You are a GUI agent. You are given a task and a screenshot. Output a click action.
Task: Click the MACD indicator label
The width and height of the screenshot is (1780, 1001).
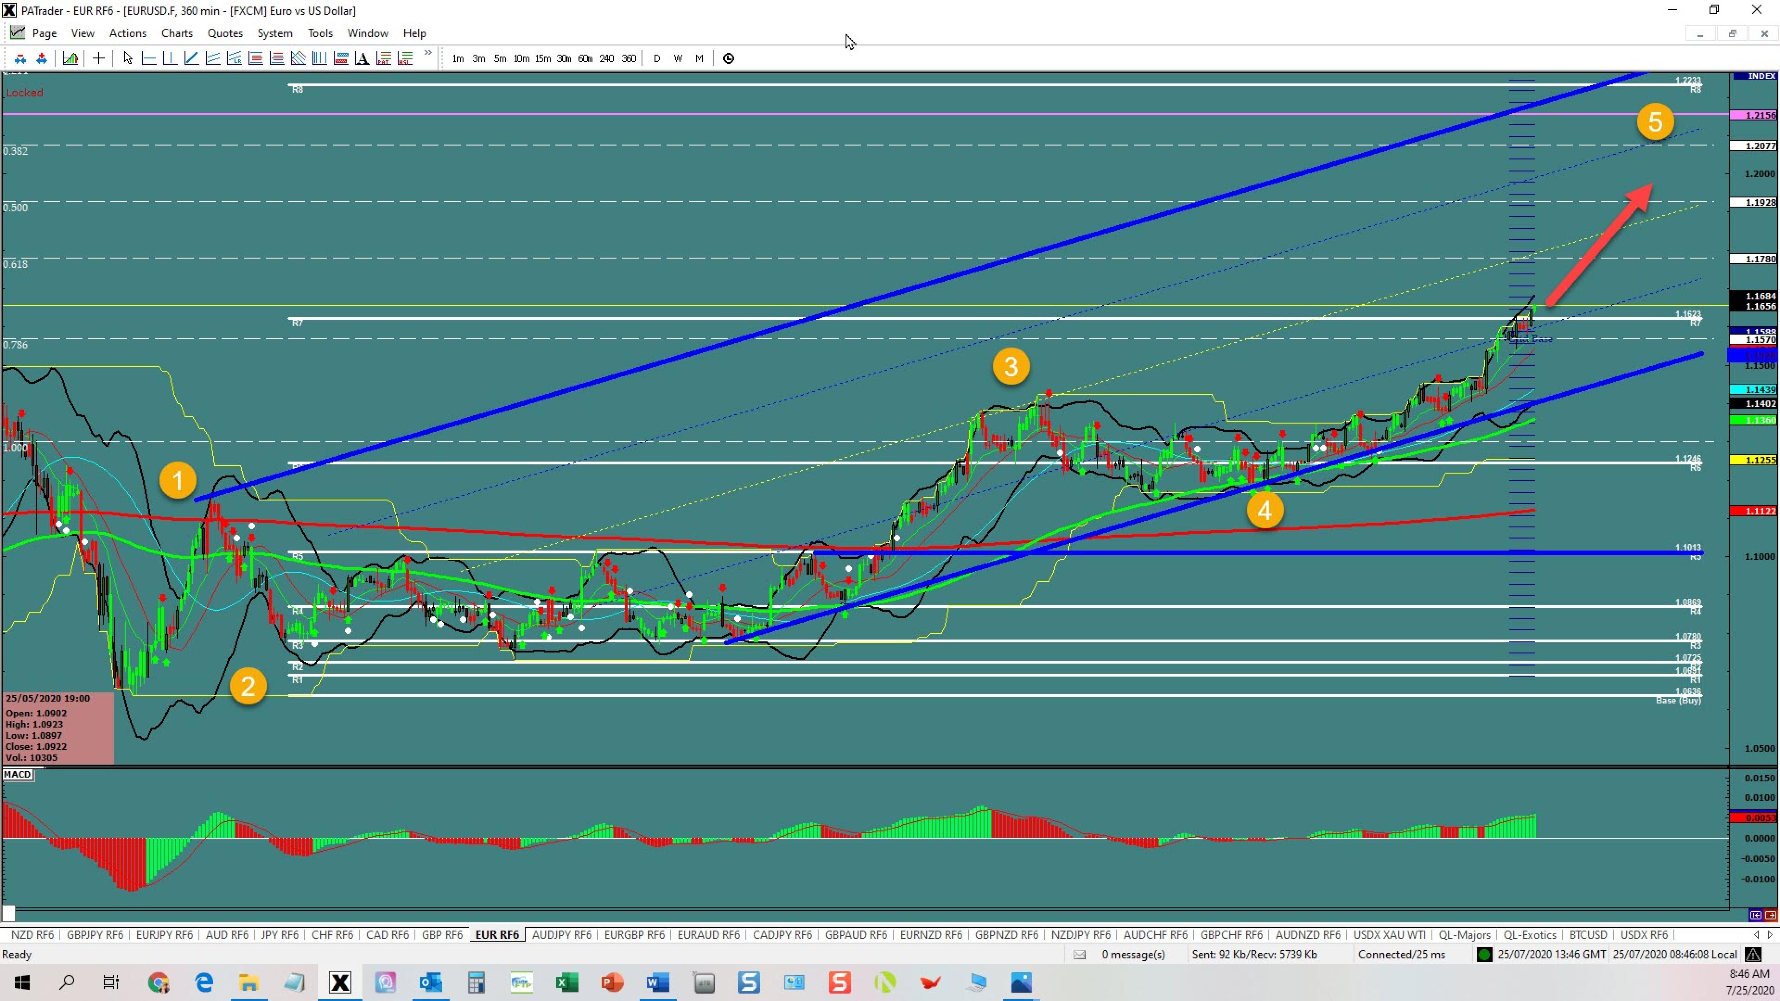tap(17, 774)
